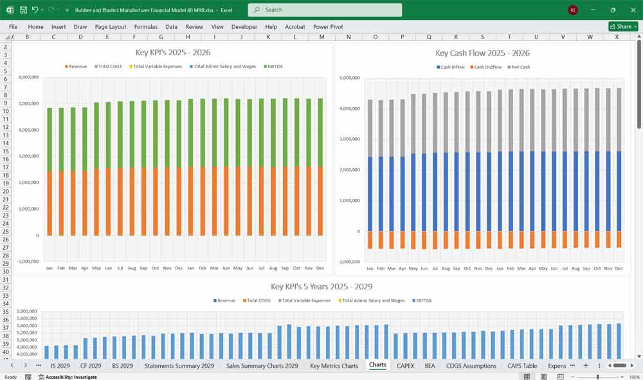Add a new sheet with plus icon
Image resolution: width=643 pixels, height=380 pixels.
pos(585,365)
